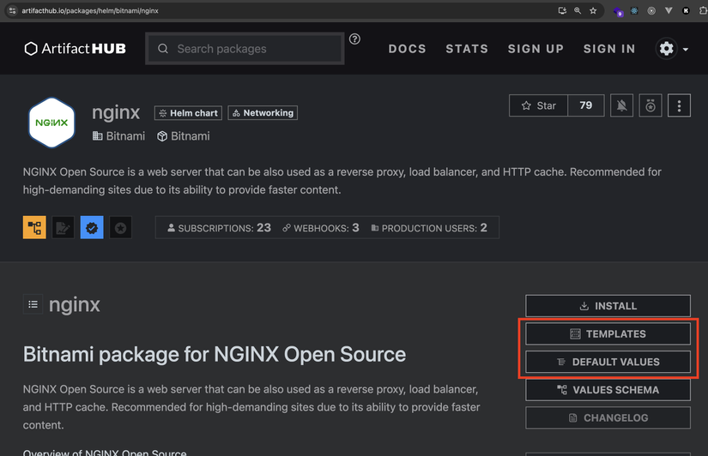The image size is (708, 456).
Task: Click the blue verified publisher badge
Action: point(92,227)
